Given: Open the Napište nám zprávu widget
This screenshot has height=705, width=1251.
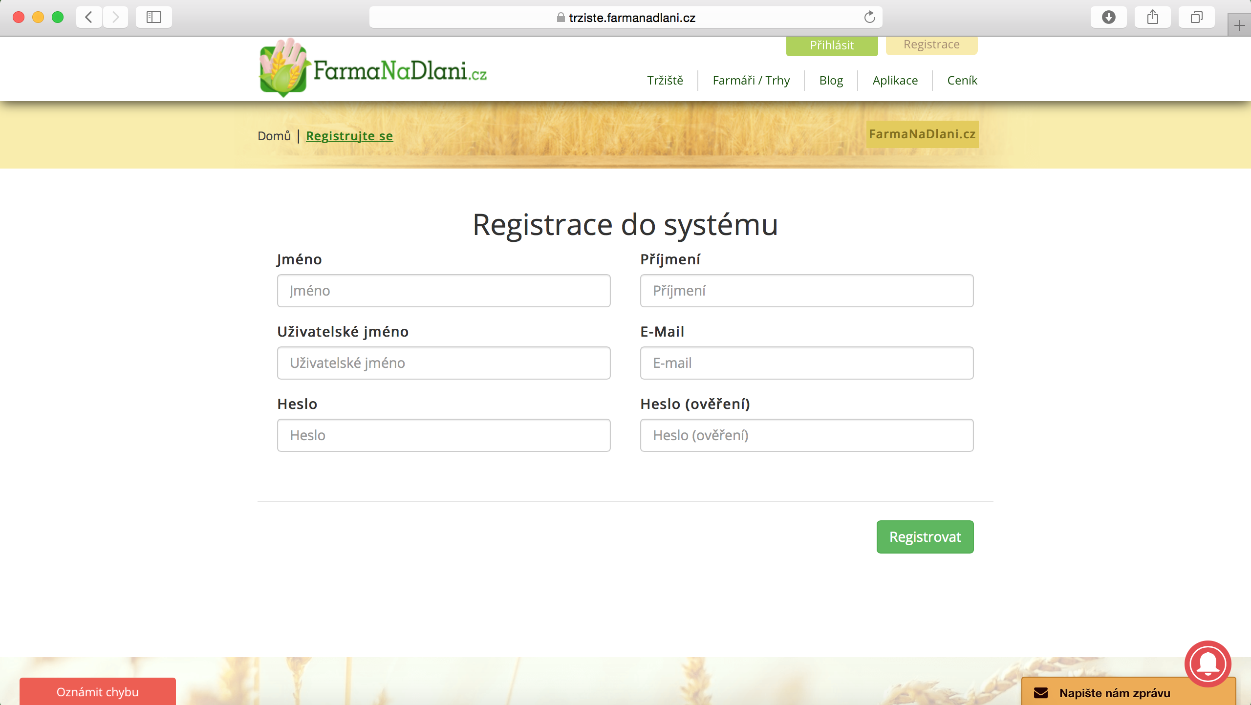Looking at the screenshot, I should click(1114, 693).
